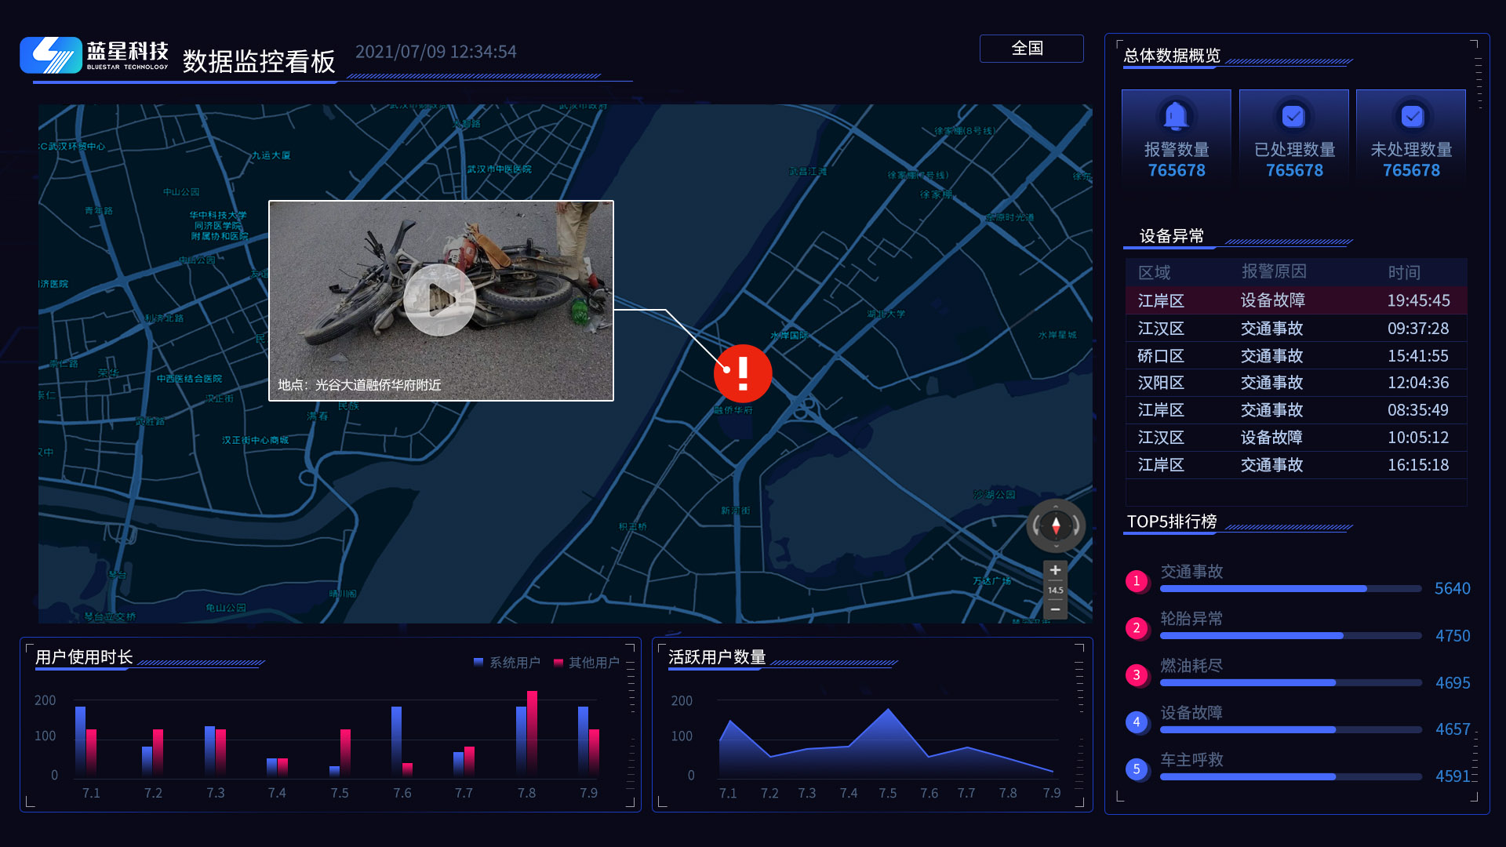Click the 交通事故 ranking progress bar
The height and width of the screenshot is (847, 1506).
[x=1290, y=588]
